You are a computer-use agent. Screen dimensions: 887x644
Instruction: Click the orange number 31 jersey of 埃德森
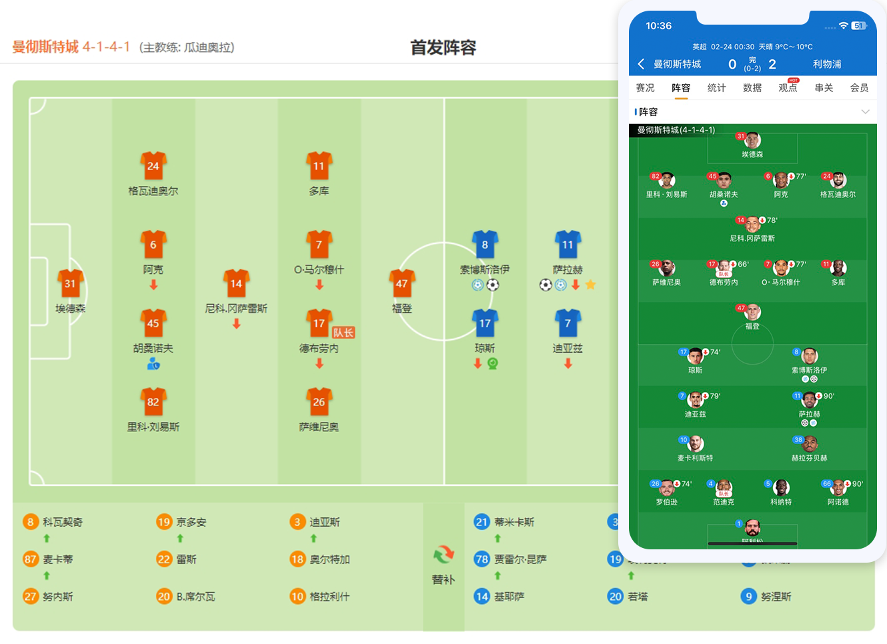tap(70, 284)
